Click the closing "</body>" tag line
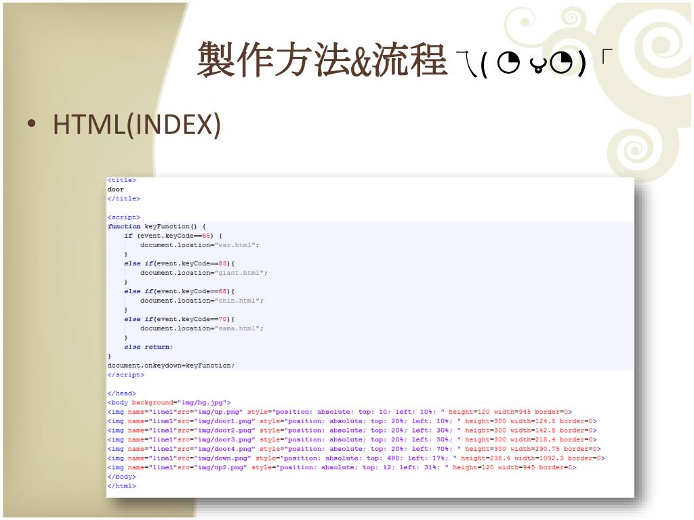The width and height of the screenshot is (694, 520). pyautogui.click(x=122, y=477)
